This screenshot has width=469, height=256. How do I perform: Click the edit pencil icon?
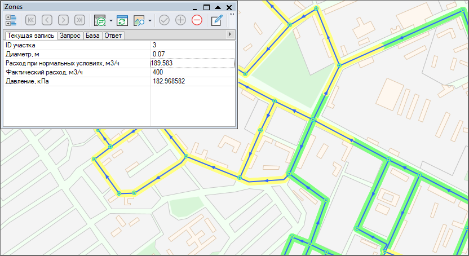click(216, 20)
